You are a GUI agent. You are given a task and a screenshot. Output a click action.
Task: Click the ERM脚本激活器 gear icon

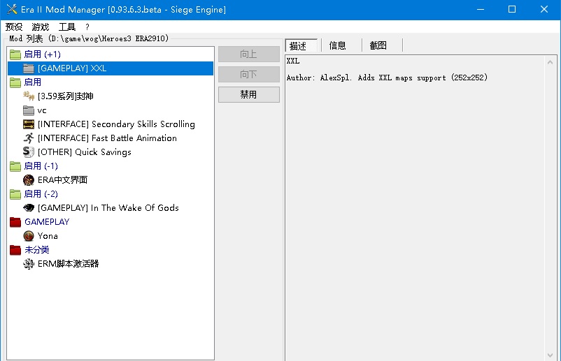click(29, 264)
